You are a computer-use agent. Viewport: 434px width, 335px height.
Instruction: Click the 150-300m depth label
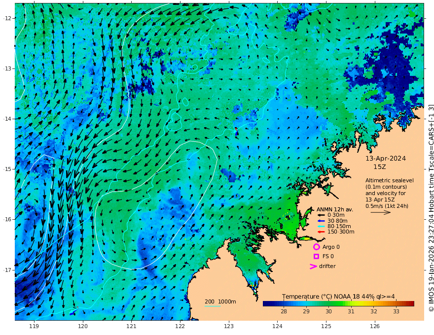point(341,232)
